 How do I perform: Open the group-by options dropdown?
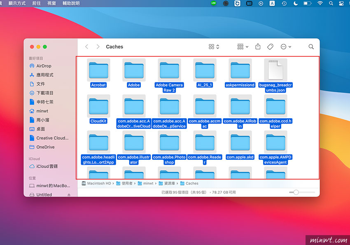coord(243,47)
